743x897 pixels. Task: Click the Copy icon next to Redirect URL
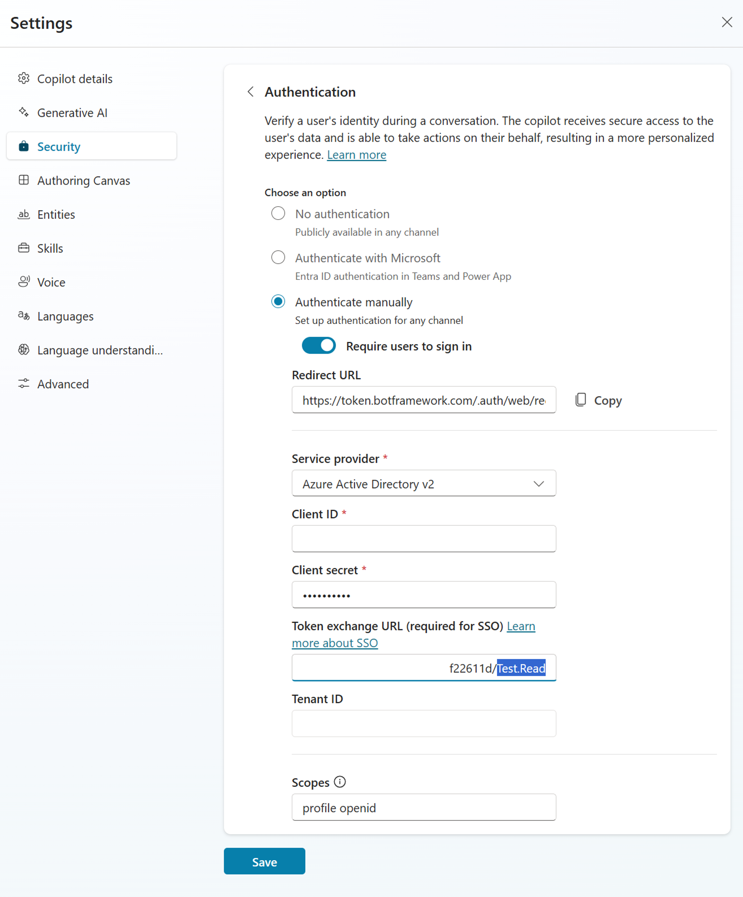pyautogui.click(x=580, y=400)
